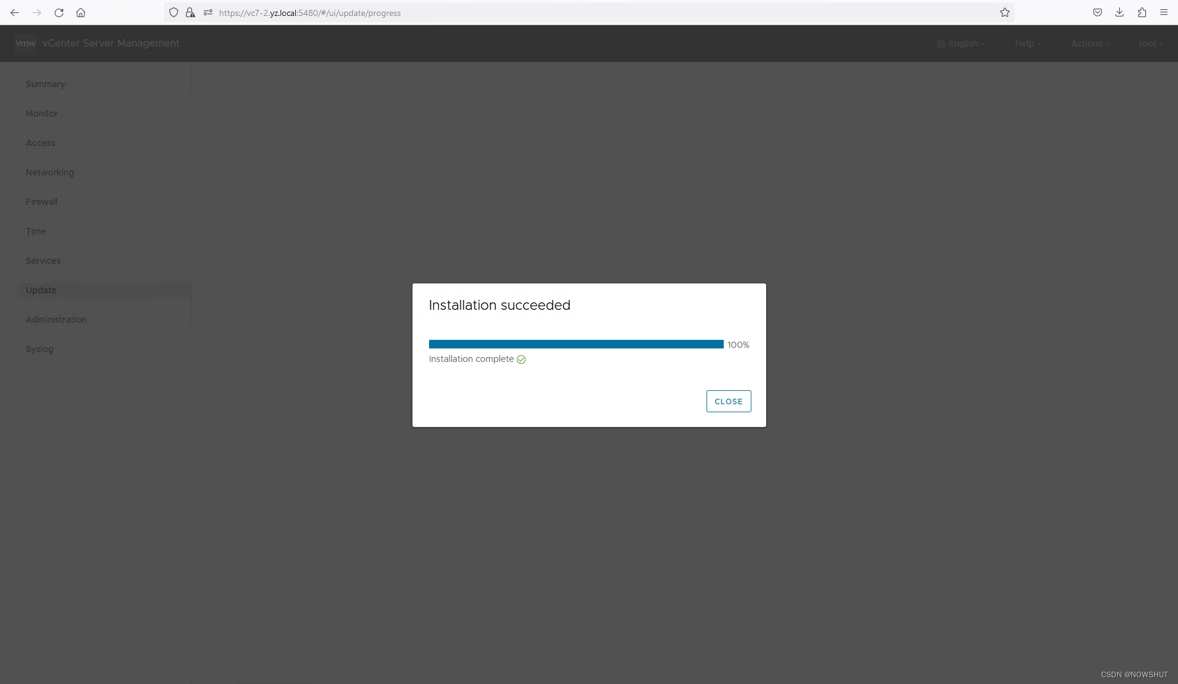The width and height of the screenshot is (1178, 684).
Task: Click the 100% installation progress bar
Action: (x=576, y=344)
